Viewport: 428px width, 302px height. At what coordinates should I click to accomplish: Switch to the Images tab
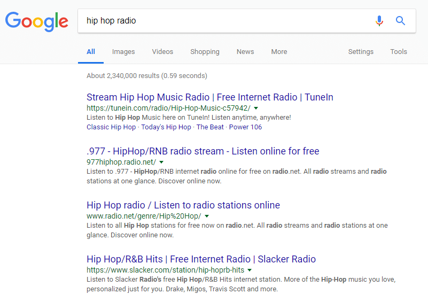click(123, 52)
